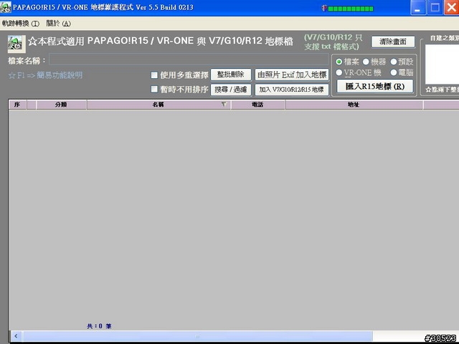Click 加入 V7/G10/R12/R15 地標 button

point(292,90)
